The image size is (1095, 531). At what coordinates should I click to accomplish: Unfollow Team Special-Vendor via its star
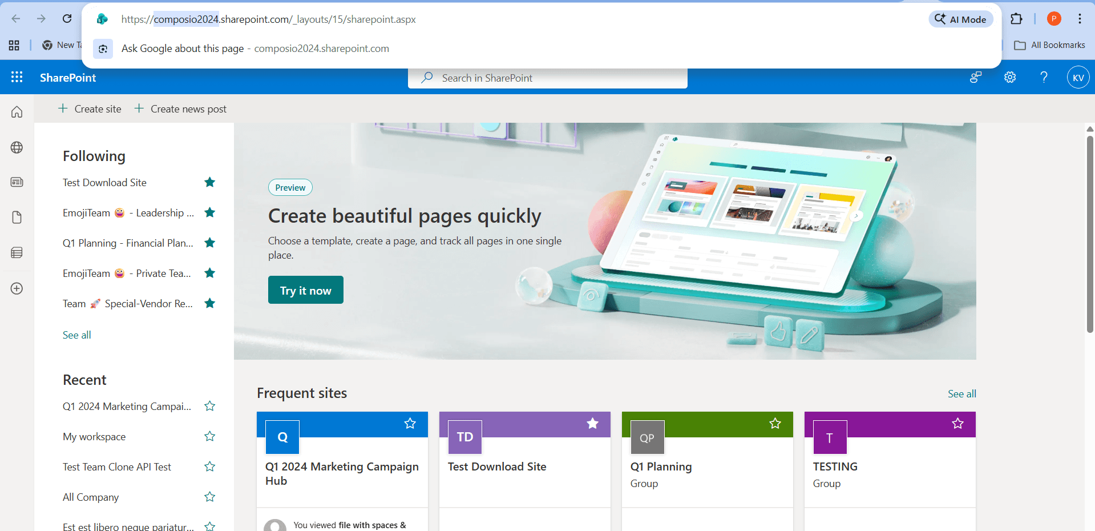tap(210, 303)
